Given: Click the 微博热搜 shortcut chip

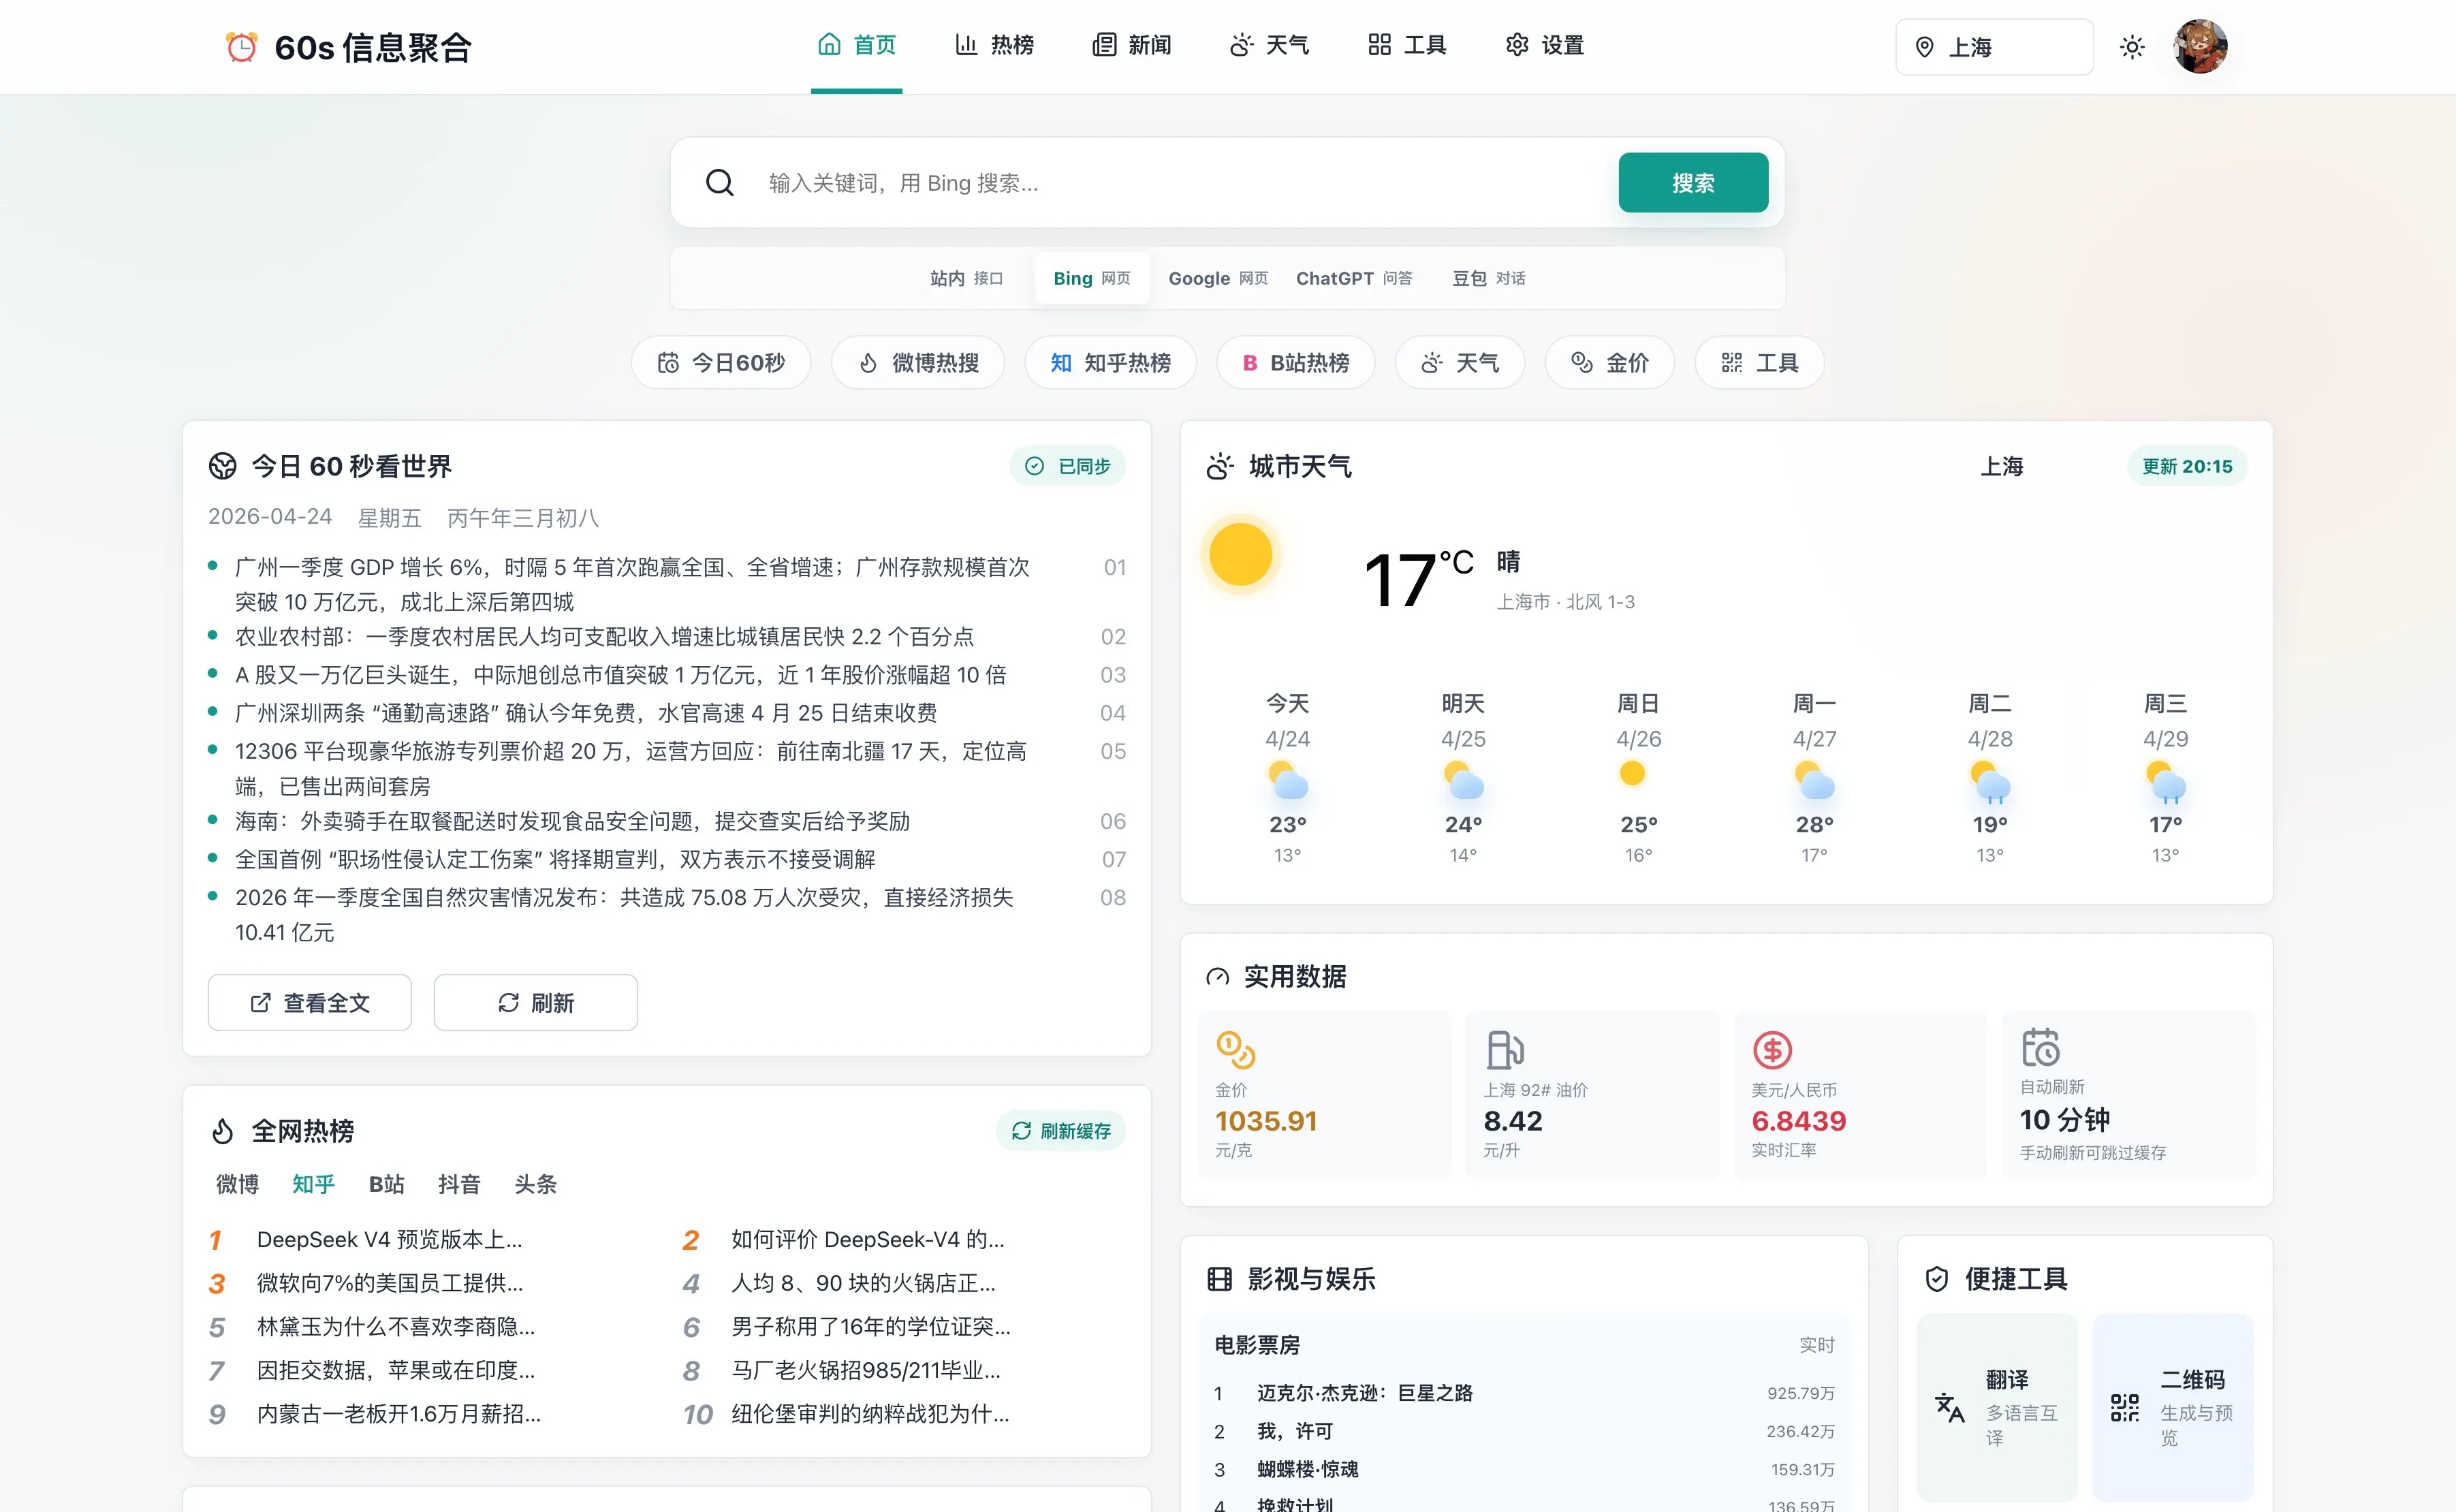Looking at the screenshot, I should coord(918,363).
